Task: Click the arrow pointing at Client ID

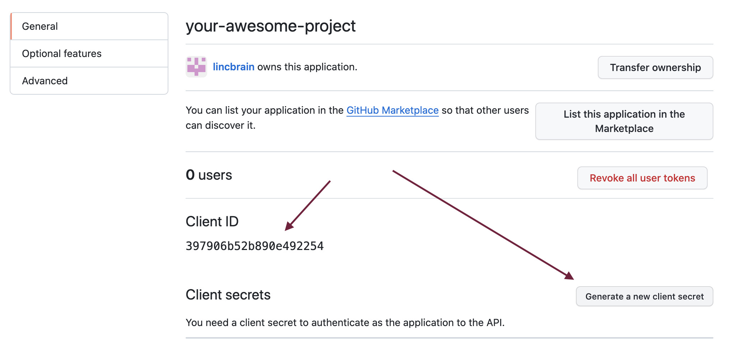Action: [308, 205]
